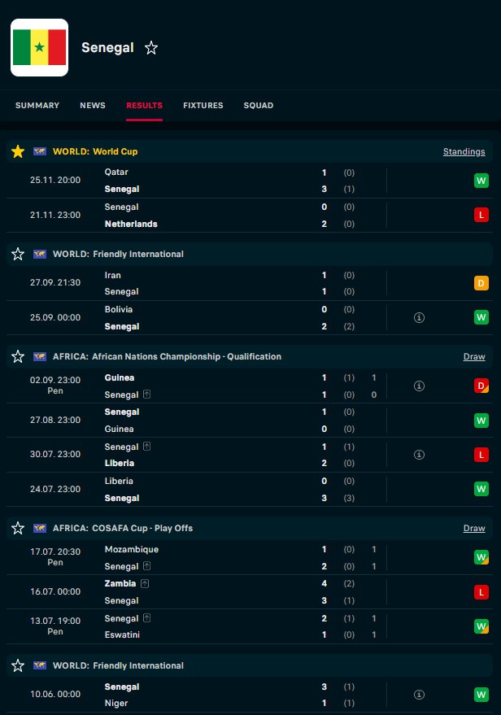
Task: Click D badge for Guinea vs Senegal penalties
Action: click(481, 386)
